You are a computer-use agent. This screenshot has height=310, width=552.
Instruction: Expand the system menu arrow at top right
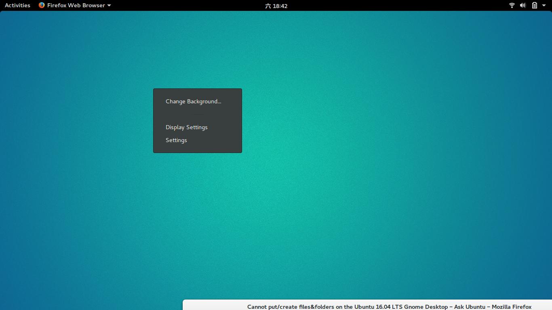[544, 6]
